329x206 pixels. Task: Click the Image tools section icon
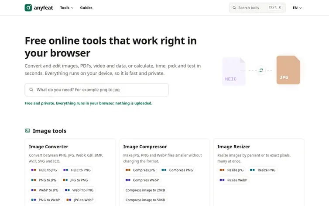27,131
